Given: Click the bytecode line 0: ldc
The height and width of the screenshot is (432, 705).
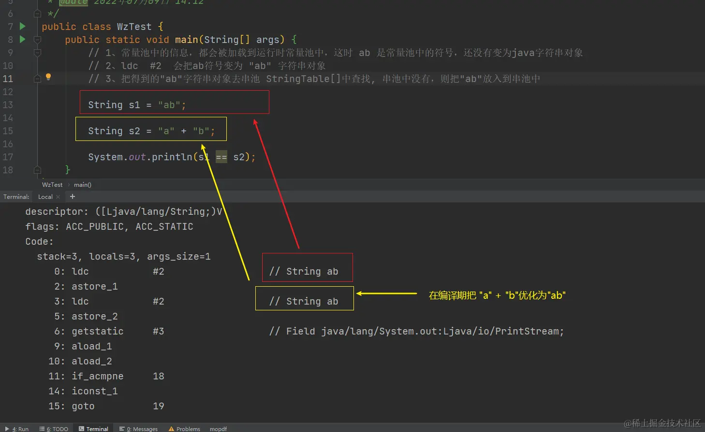Looking at the screenshot, I should point(109,271).
